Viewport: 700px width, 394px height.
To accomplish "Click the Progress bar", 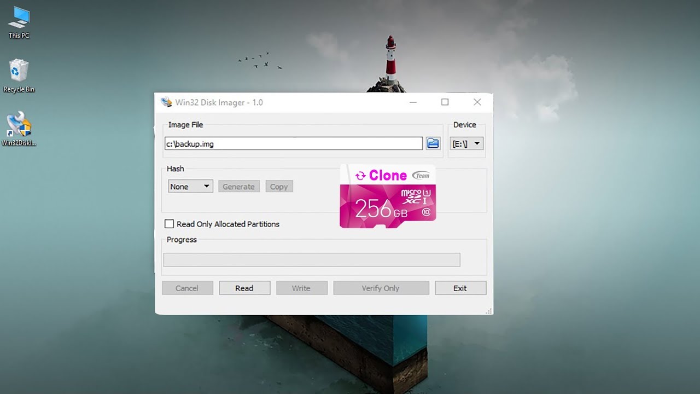I will click(312, 259).
